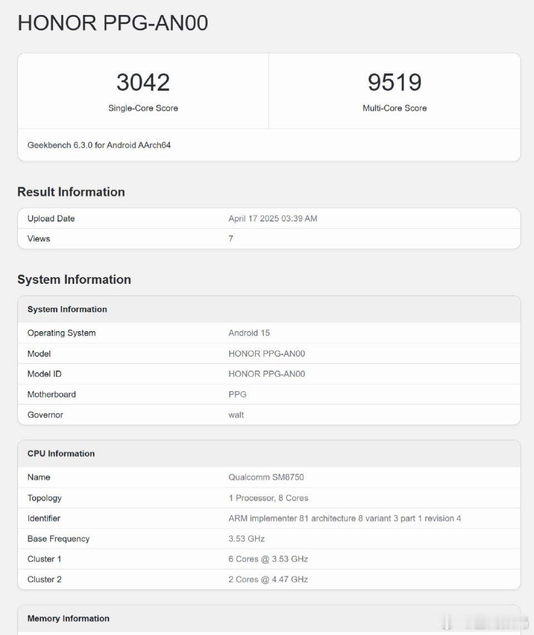Click the Topology label

point(44,498)
